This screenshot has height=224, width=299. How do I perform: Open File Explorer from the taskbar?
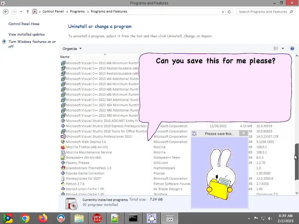pyautogui.click(x=79, y=218)
